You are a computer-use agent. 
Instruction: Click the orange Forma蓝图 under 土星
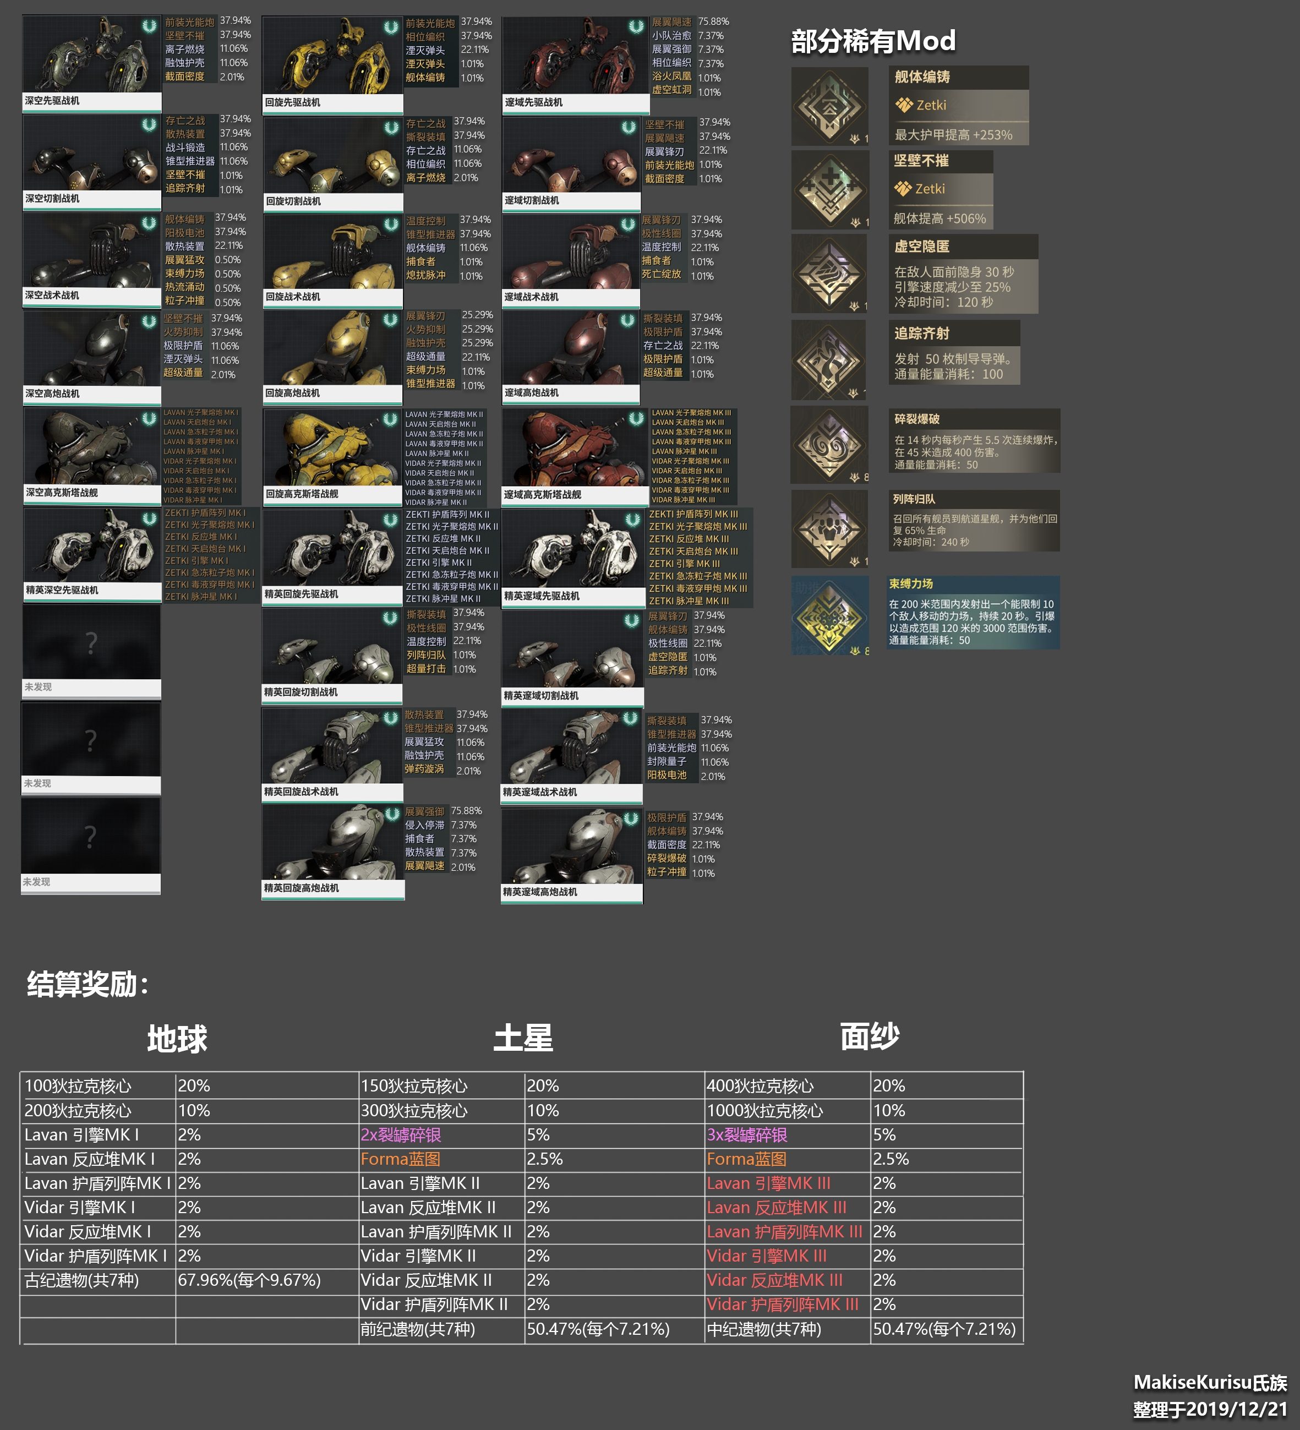pyautogui.click(x=400, y=1159)
